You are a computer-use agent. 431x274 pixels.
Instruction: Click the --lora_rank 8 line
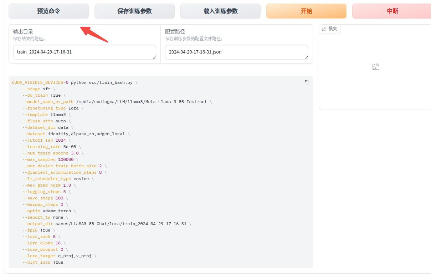pos(41,237)
